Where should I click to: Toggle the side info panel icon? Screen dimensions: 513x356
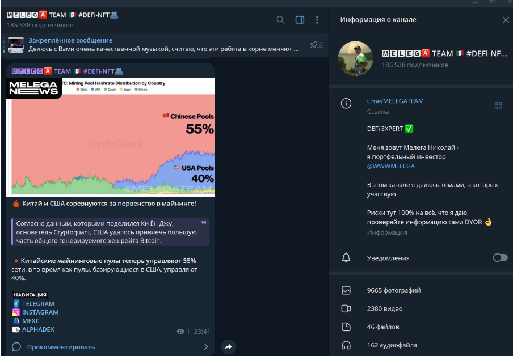point(300,20)
